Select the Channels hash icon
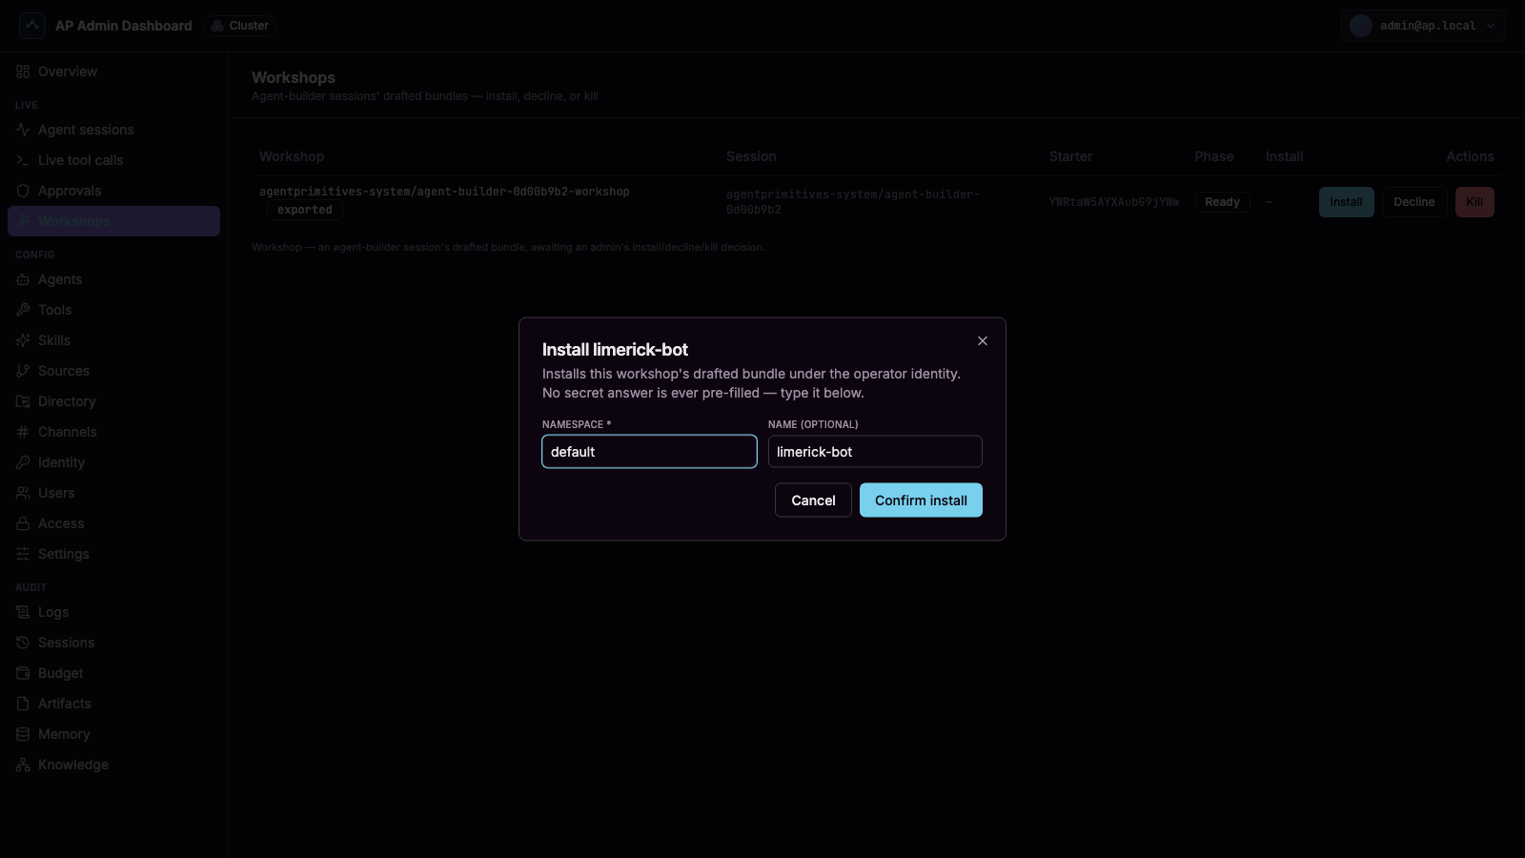This screenshot has width=1525, height=858. (x=23, y=432)
